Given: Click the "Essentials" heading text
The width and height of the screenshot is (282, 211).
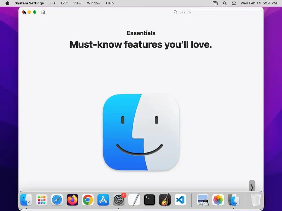Looking at the screenshot, I should [141, 33].
